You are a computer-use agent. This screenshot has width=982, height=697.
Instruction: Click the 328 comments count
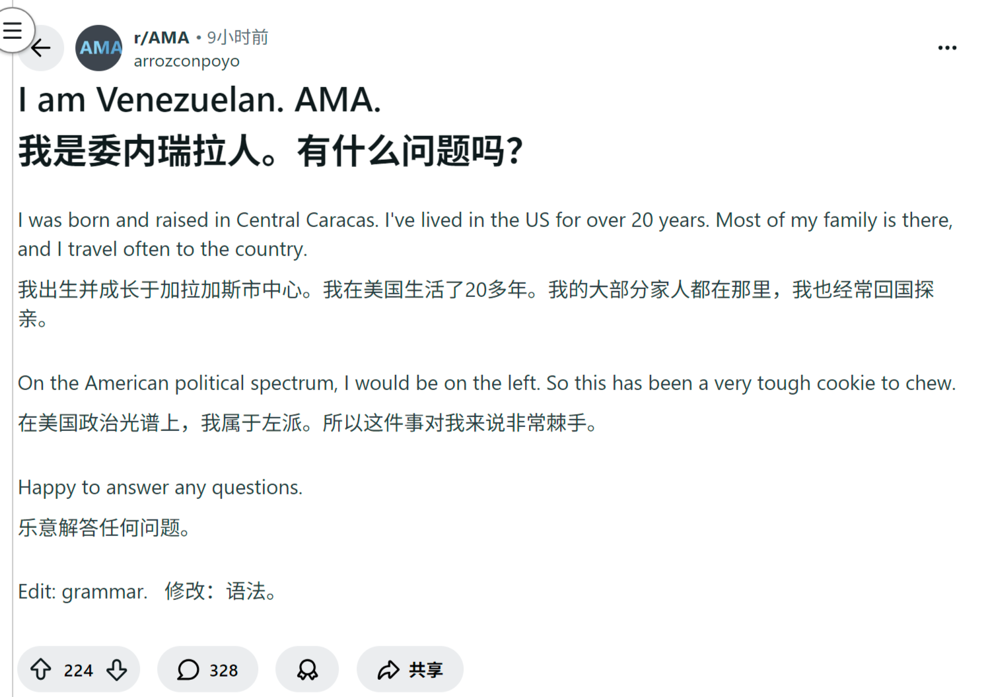click(223, 671)
